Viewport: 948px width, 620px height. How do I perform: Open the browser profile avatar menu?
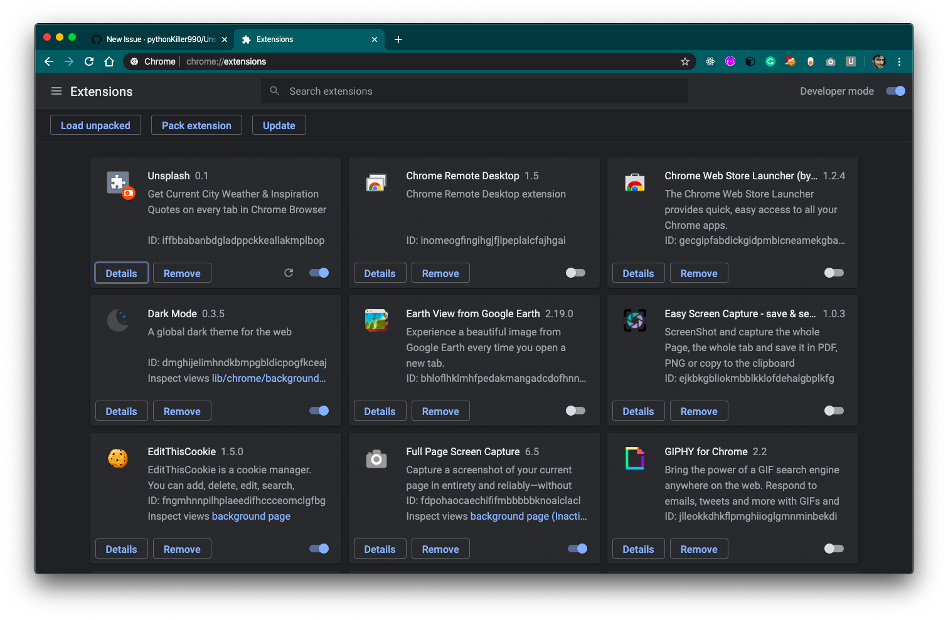point(878,61)
